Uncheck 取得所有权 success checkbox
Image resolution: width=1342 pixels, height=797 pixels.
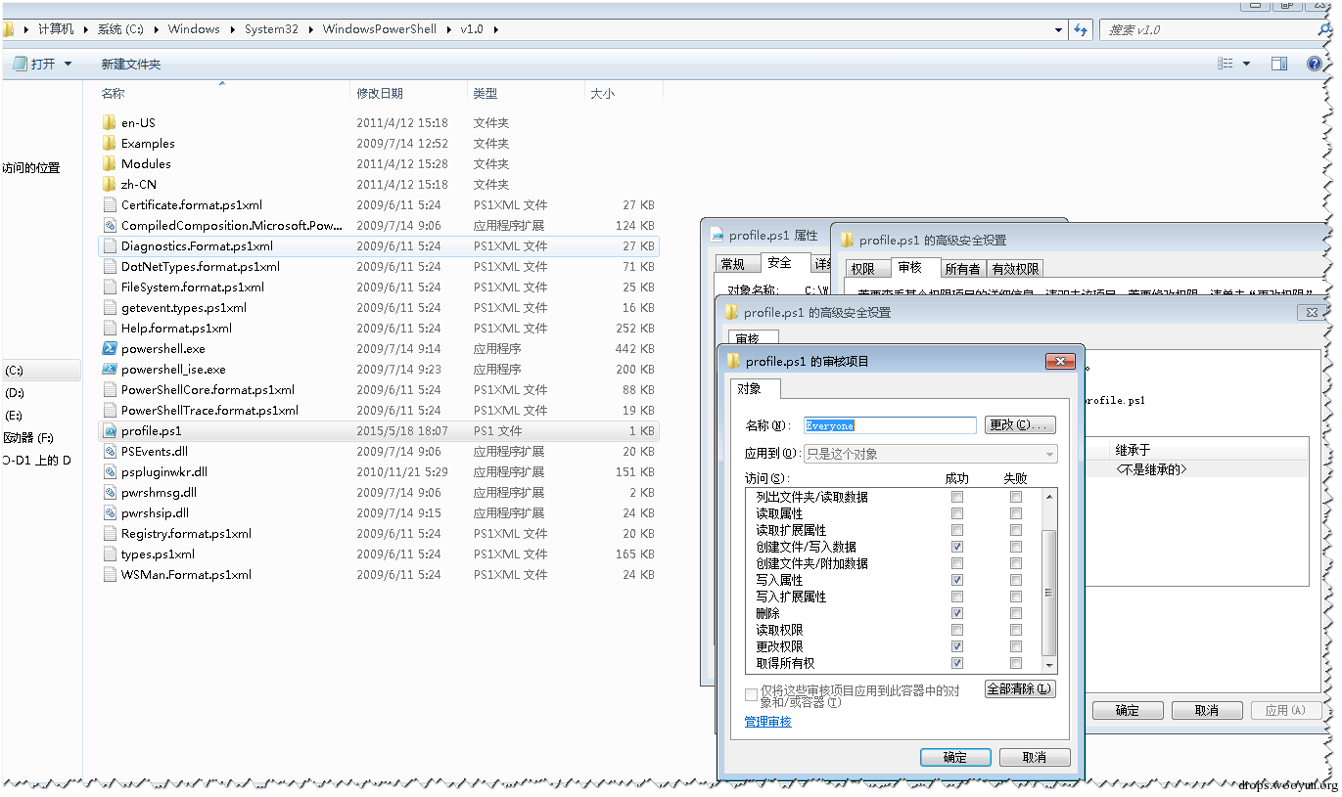click(x=957, y=663)
